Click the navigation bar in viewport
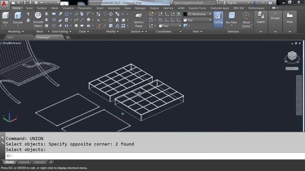Image resolution: width=305 pixels, height=171 pixels. [x=299, y=95]
